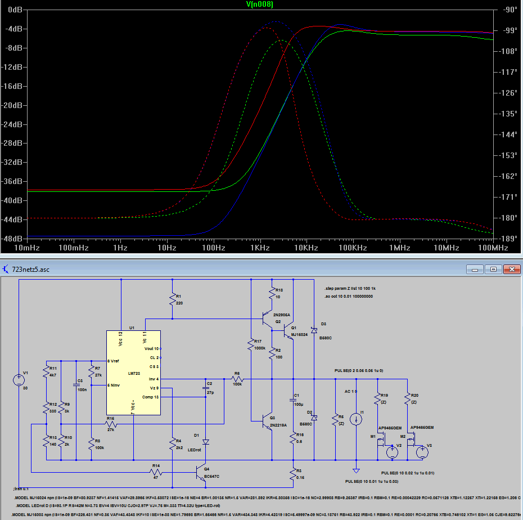The height and width of the screenshot is (520, 523).
Task: Select power transistor Q1 MJ16024
Action: coord(288,331)
